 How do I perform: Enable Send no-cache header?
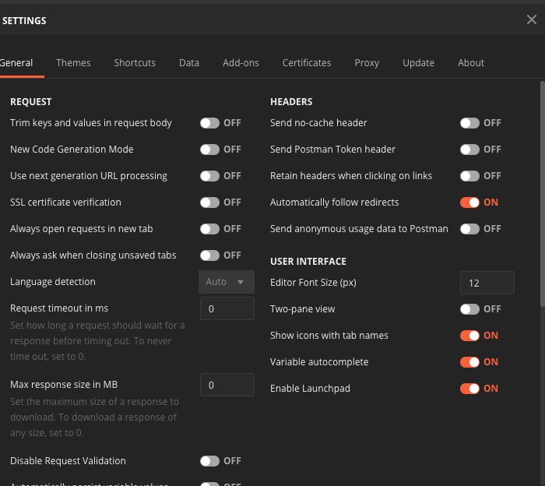coord(469,123)
